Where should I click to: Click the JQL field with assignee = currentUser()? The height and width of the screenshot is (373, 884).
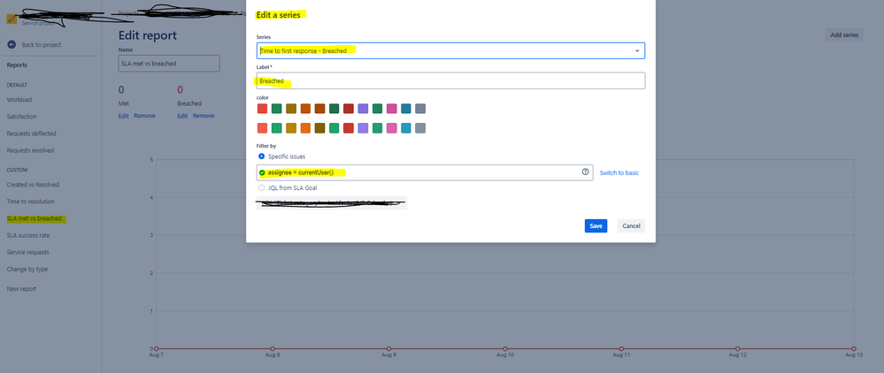click(x=425, y=172)
